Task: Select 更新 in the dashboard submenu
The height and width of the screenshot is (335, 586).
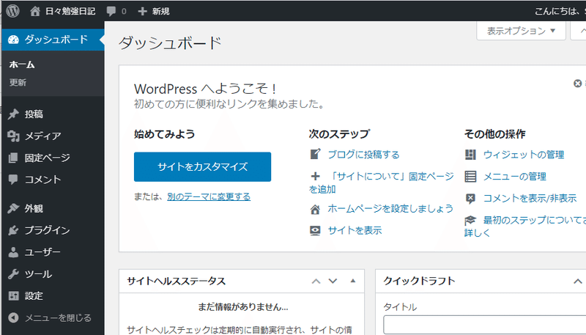Action: [x=18, y=82]
